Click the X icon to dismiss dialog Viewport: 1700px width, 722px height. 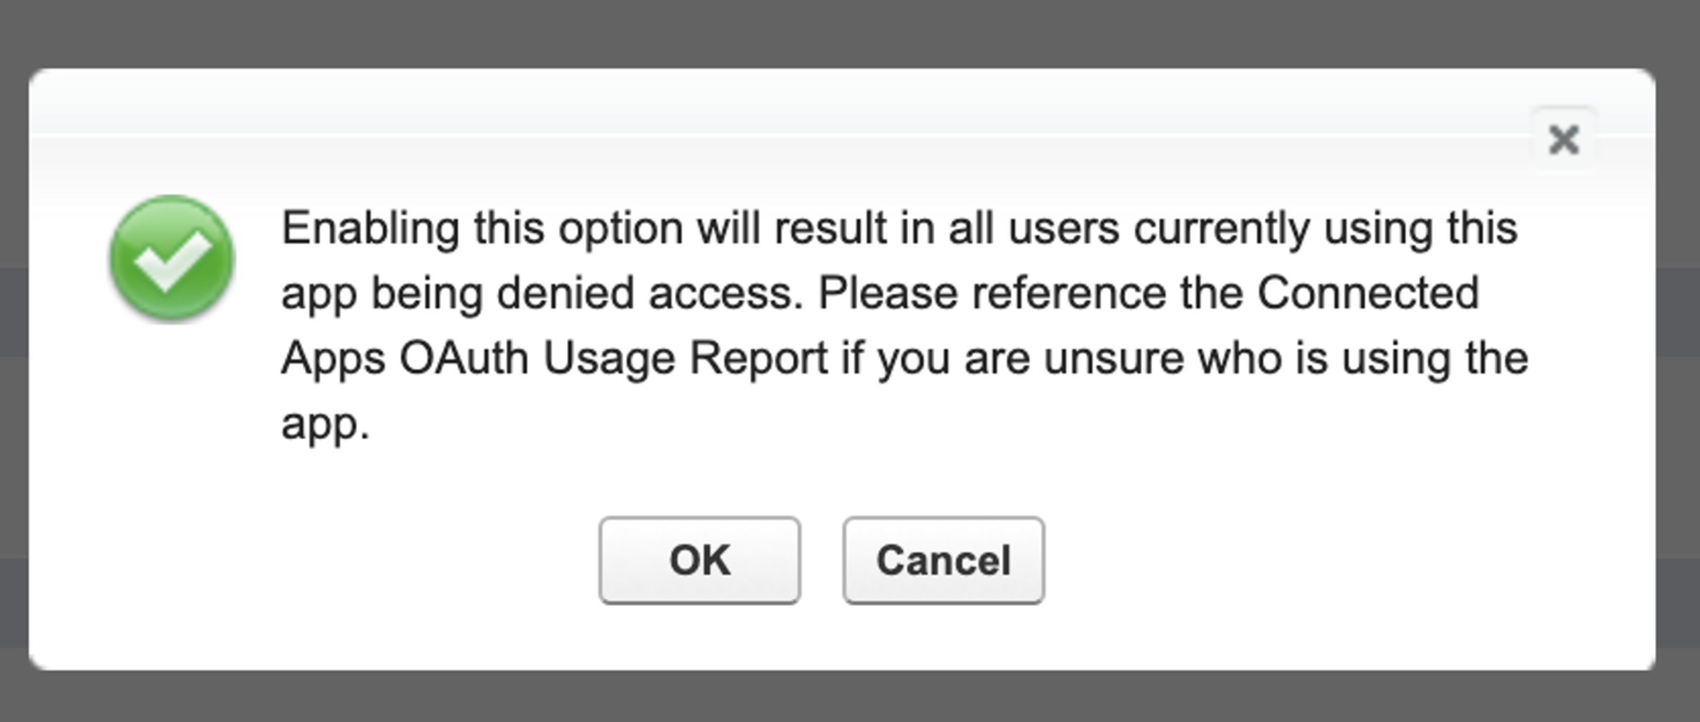click(x=1564, y=138)
